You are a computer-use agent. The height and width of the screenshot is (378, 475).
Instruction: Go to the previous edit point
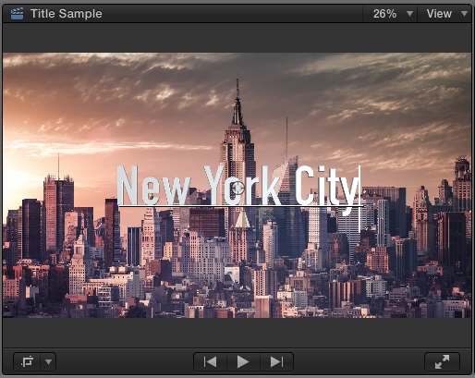point(211,361)
